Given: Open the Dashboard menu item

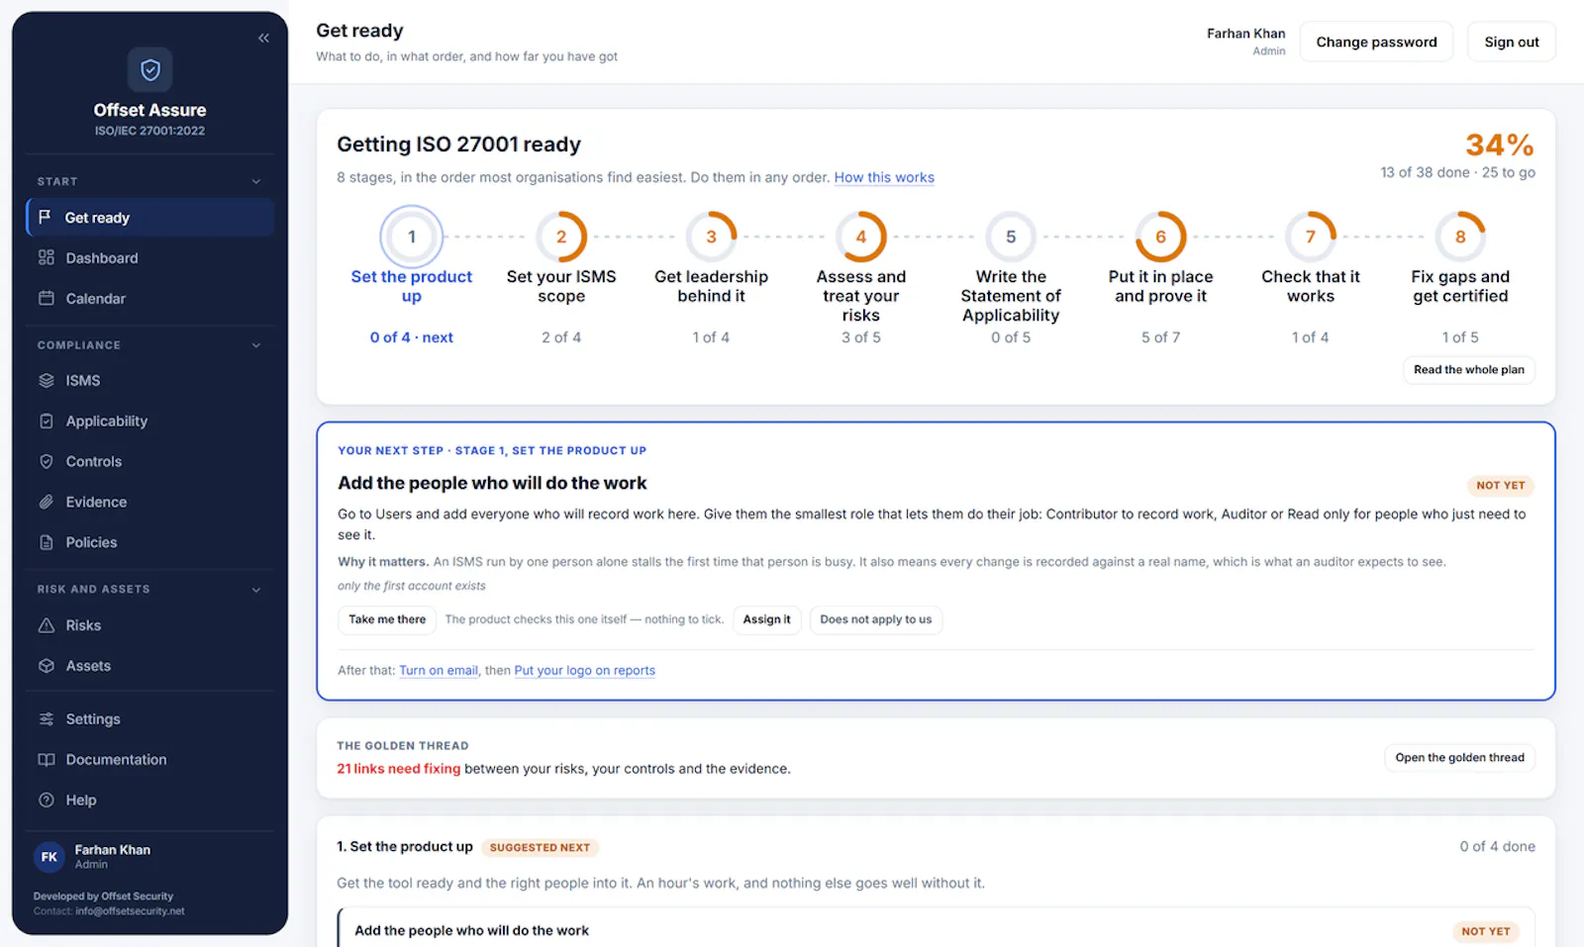Looking at the screenshot, I should [149, 257].
